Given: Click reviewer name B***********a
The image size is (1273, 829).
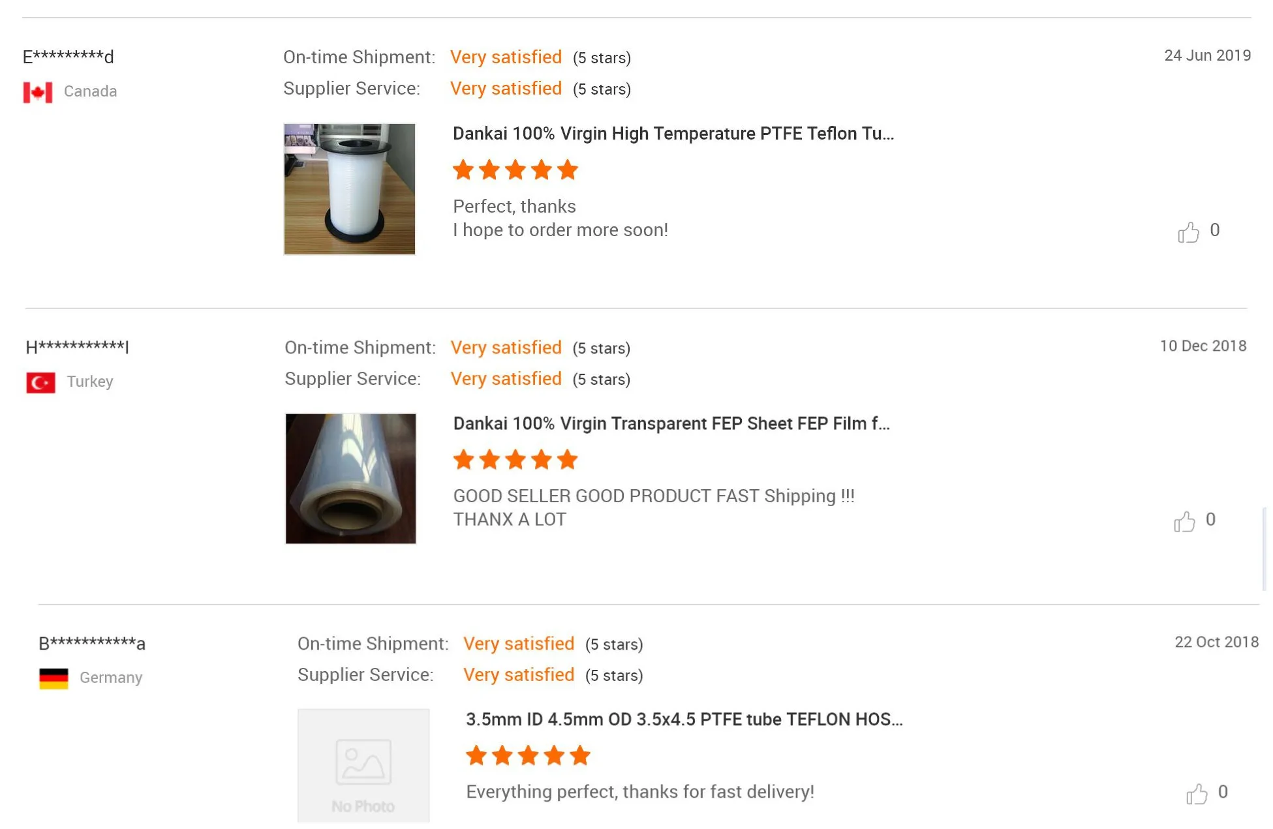Looking at the screenshot, I should coord(91,644).
